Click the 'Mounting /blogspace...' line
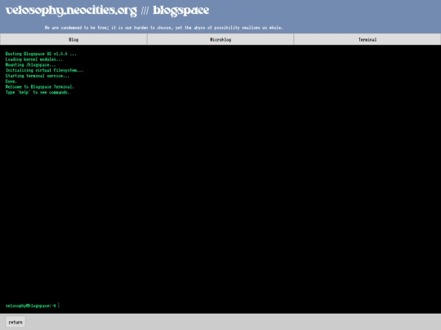The image size is (441, 330). click(x=31, y=65)
